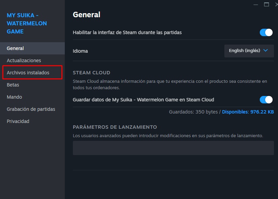Screen dimensions: 278x199
Task: Click the PARÁMETROS DE LANZAMIENTO heading
Action: click(115, 127)
